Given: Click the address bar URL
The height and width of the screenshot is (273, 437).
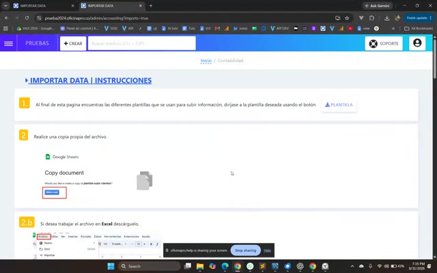Looking at the screenshot, I should (x=96, y=18).
